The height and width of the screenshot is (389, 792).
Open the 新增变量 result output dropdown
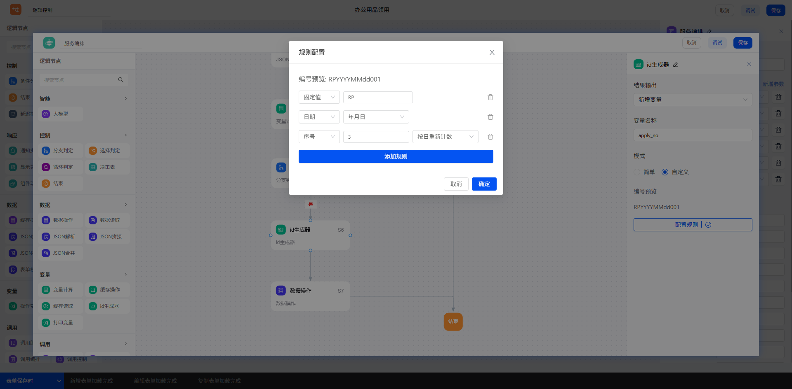693,100
